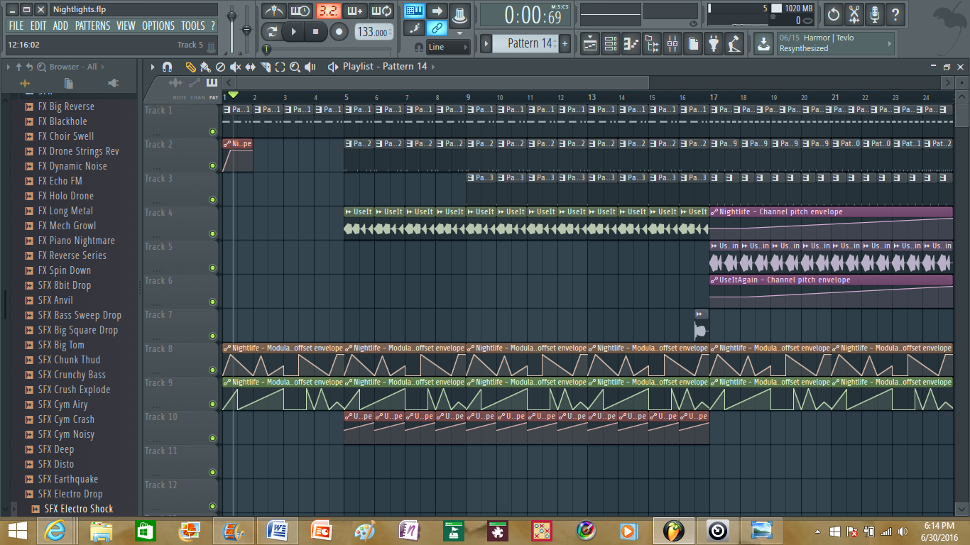970x545 pixels.
Task: Mute Track 1 with its green light
Action: point(212,132)
